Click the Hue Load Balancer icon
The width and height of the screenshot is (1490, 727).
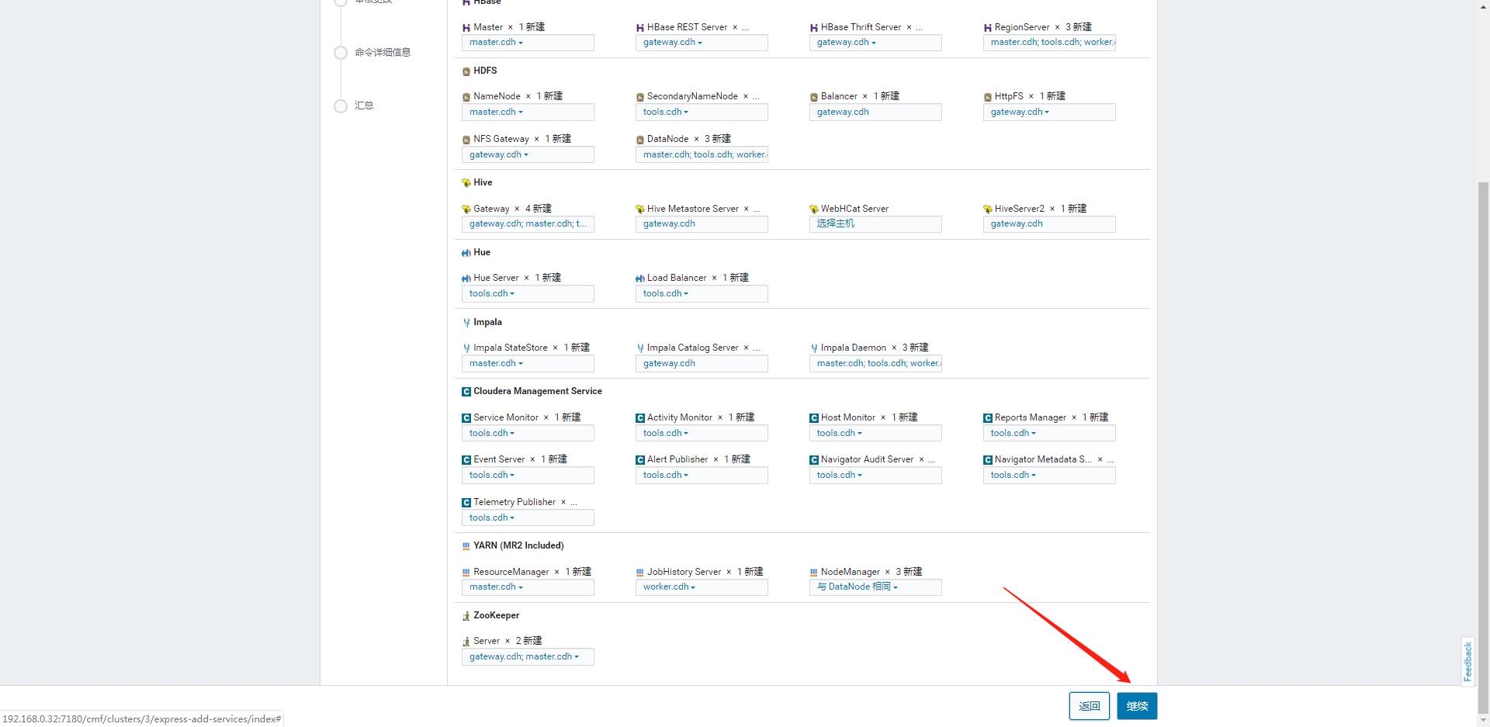click(640, 279)
